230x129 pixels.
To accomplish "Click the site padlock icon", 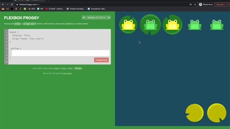I will click(x=17, y=5).
